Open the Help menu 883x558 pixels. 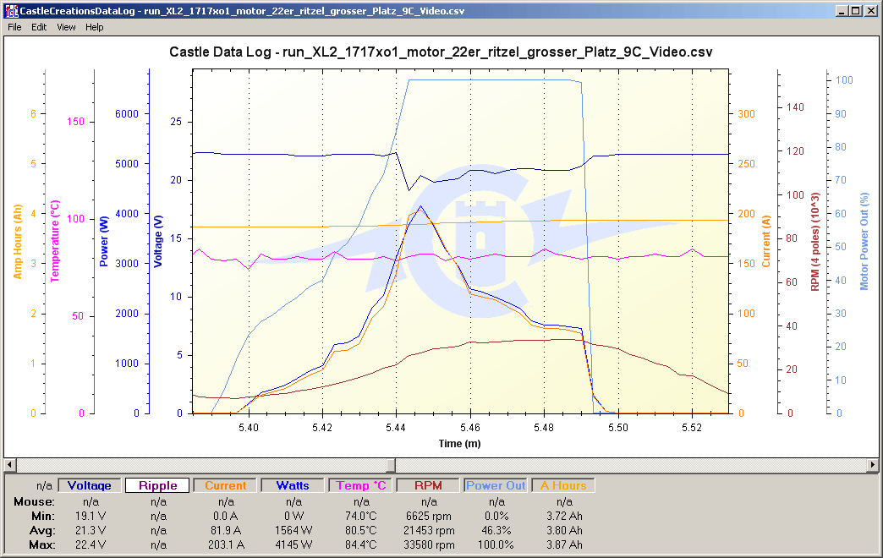click(x=95, y=27)
